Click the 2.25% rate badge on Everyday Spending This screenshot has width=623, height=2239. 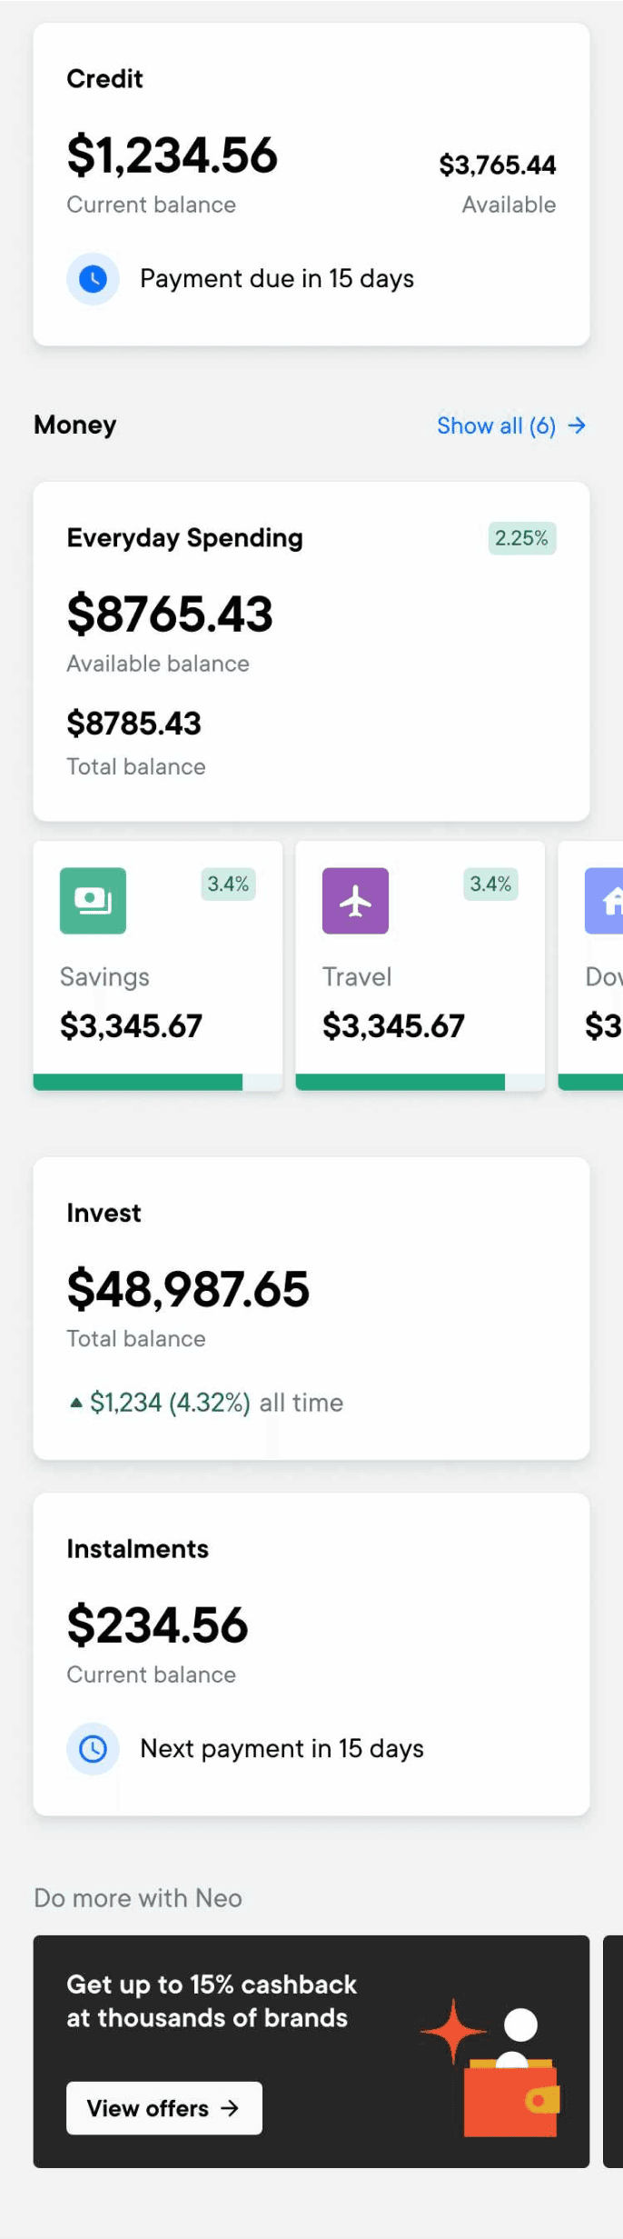click(x=521, y=538)
